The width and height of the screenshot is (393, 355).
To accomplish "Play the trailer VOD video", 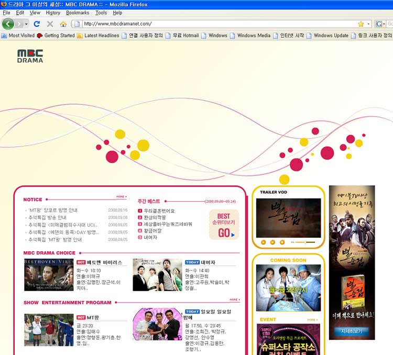I will [263, 242].
